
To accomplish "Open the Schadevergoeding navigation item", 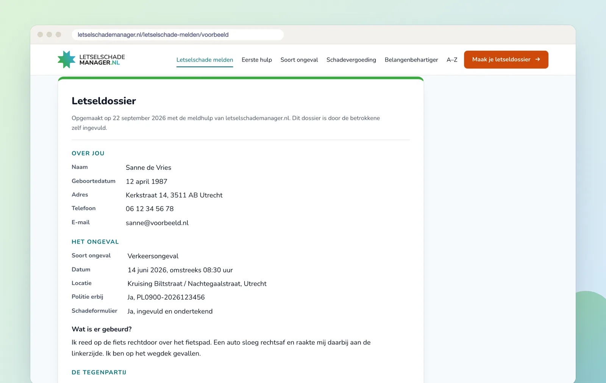I will click(351, 60).
